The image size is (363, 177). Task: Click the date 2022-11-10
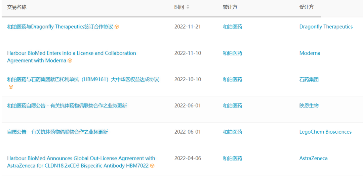coord(188,53)
